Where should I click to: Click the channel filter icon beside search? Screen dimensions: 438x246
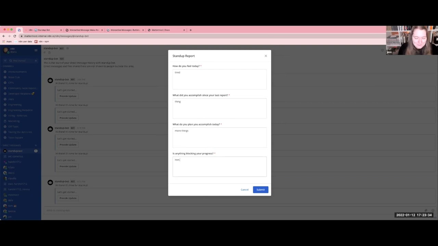click(5, 60)
